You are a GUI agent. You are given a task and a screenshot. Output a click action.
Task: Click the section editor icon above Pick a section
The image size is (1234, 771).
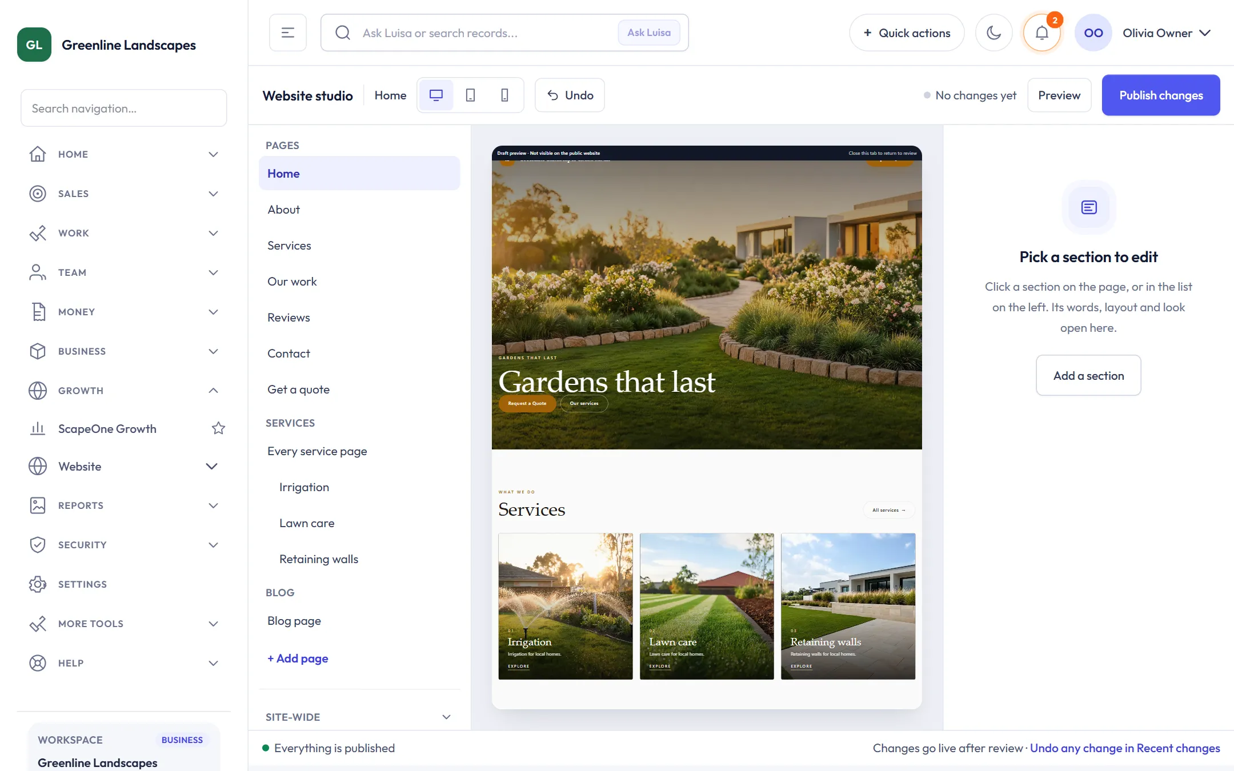(1089, 207)
